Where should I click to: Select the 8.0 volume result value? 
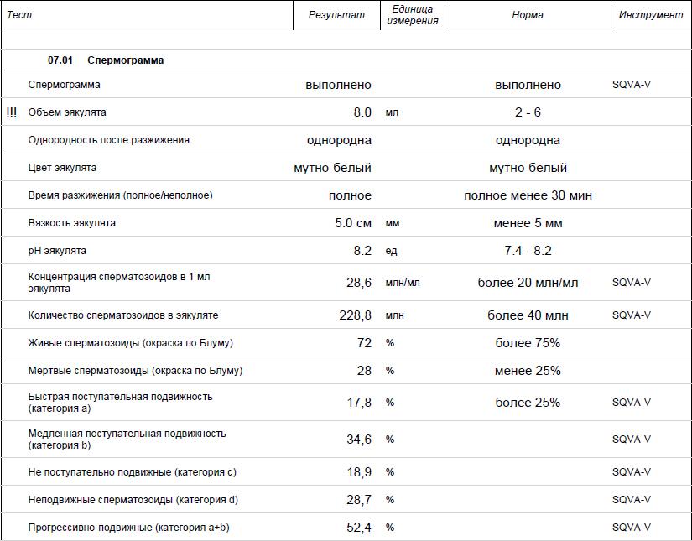[x=362, y=112]
